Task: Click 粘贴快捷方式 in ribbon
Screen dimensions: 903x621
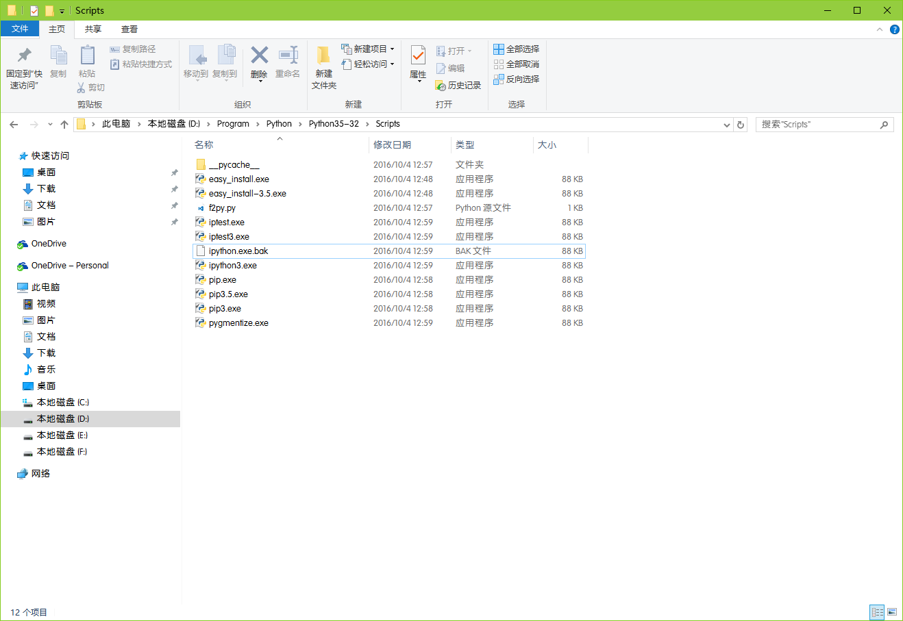Action: [x=141, y=64]
